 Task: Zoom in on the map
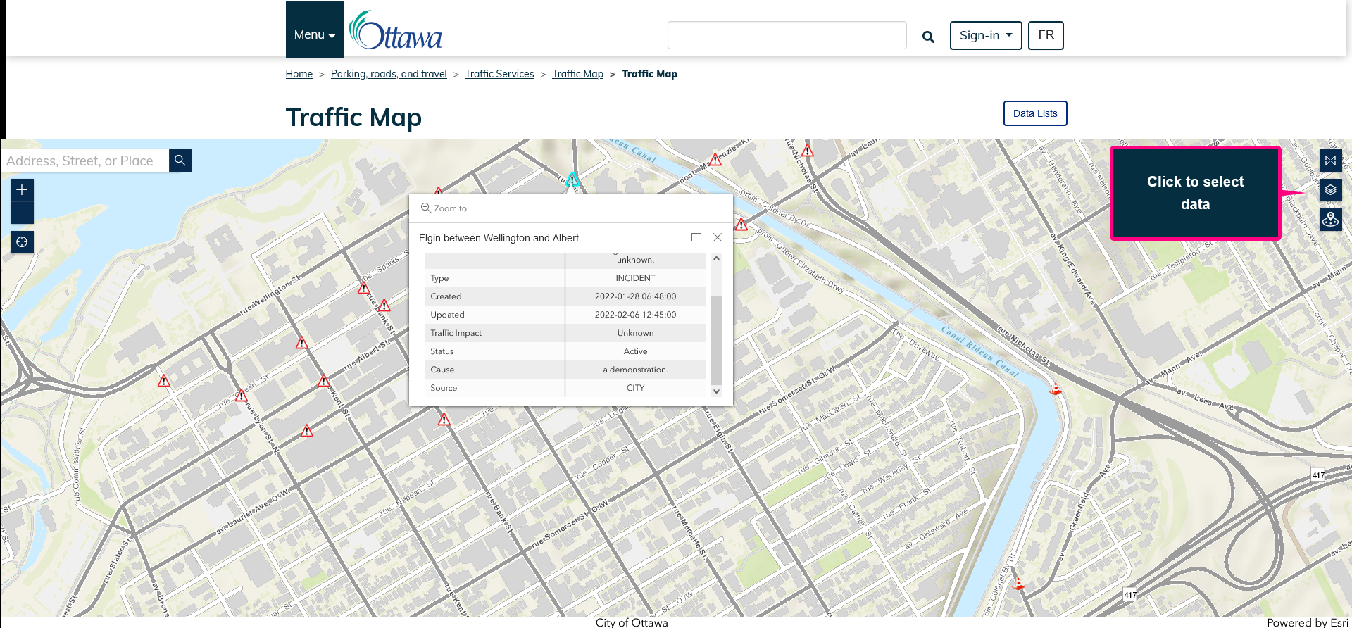[x=22, y=190]
